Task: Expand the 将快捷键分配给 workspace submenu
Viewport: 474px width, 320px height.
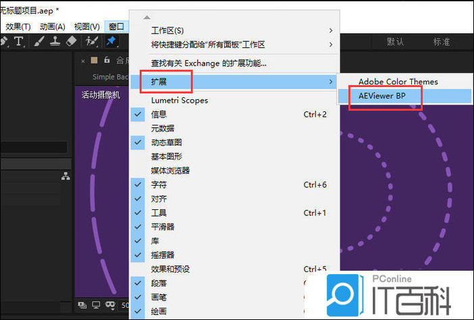Action: click(x=234, y=45)
